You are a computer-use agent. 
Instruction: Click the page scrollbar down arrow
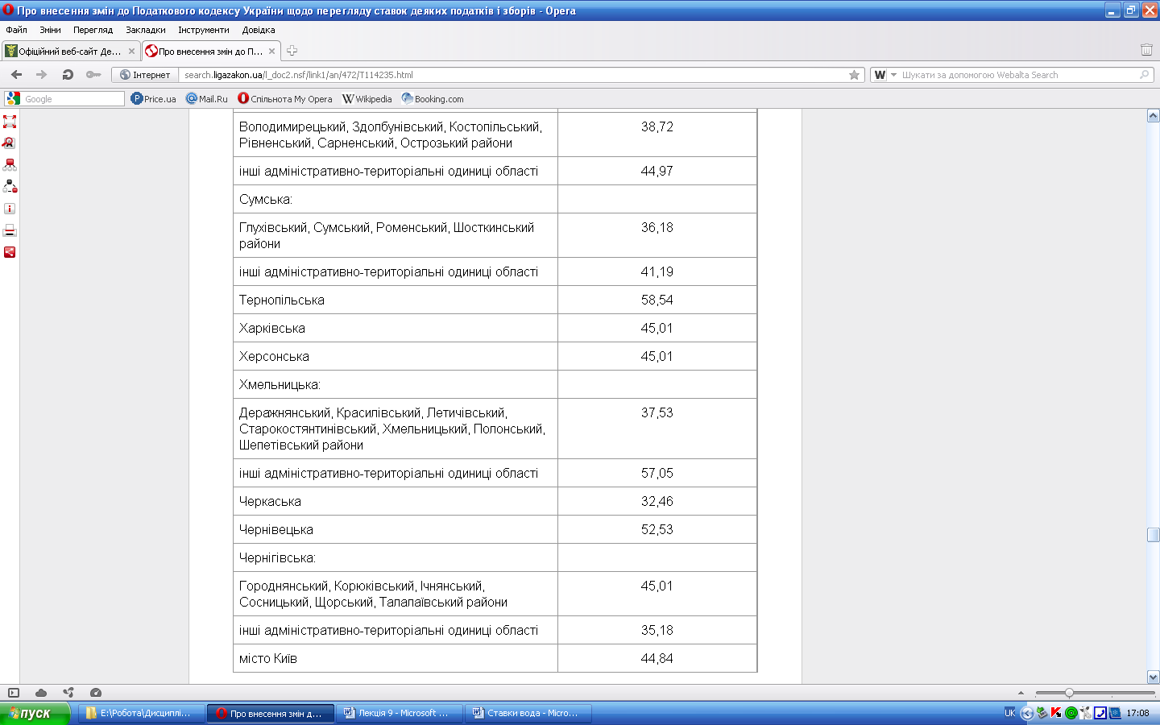point(1153,677)
